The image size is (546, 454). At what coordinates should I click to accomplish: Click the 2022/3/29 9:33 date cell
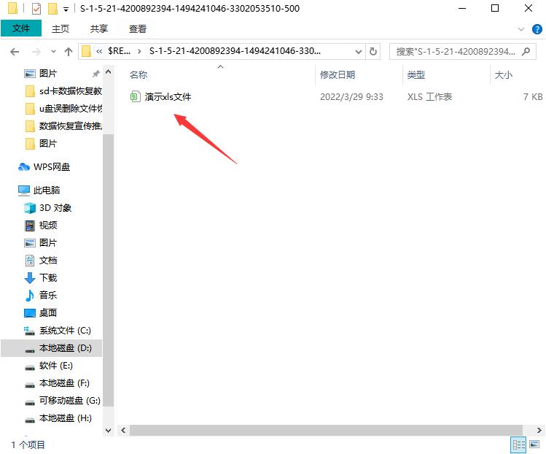[x=351, y=96]
